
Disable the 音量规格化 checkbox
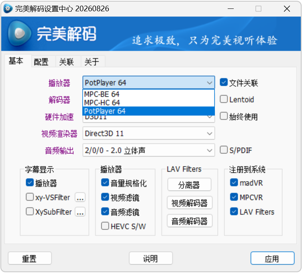105,182
